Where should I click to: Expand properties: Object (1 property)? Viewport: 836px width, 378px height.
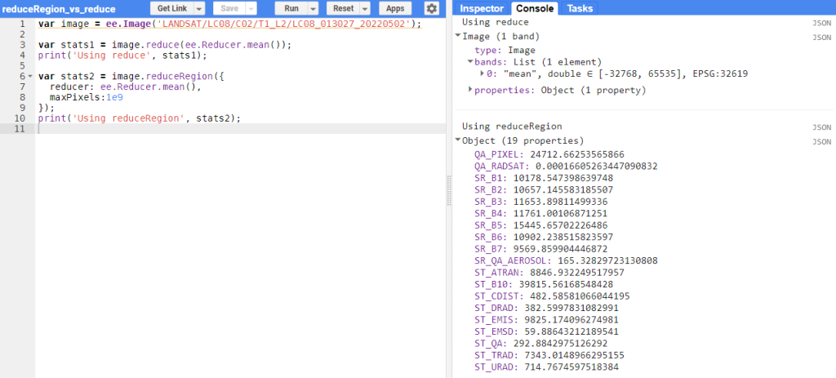pos(470,90)
